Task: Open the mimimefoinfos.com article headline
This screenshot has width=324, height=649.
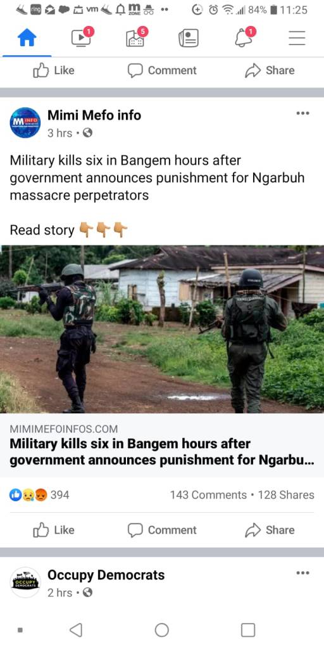Action: [x=161, y=452]
